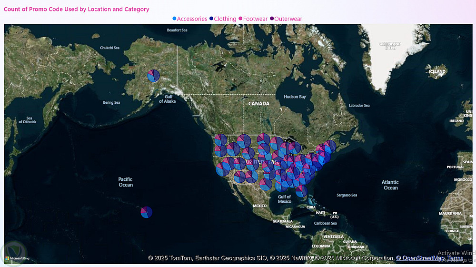Click the CUBA map label
This screenshot has height=267, width=476.
pos(311,208)
